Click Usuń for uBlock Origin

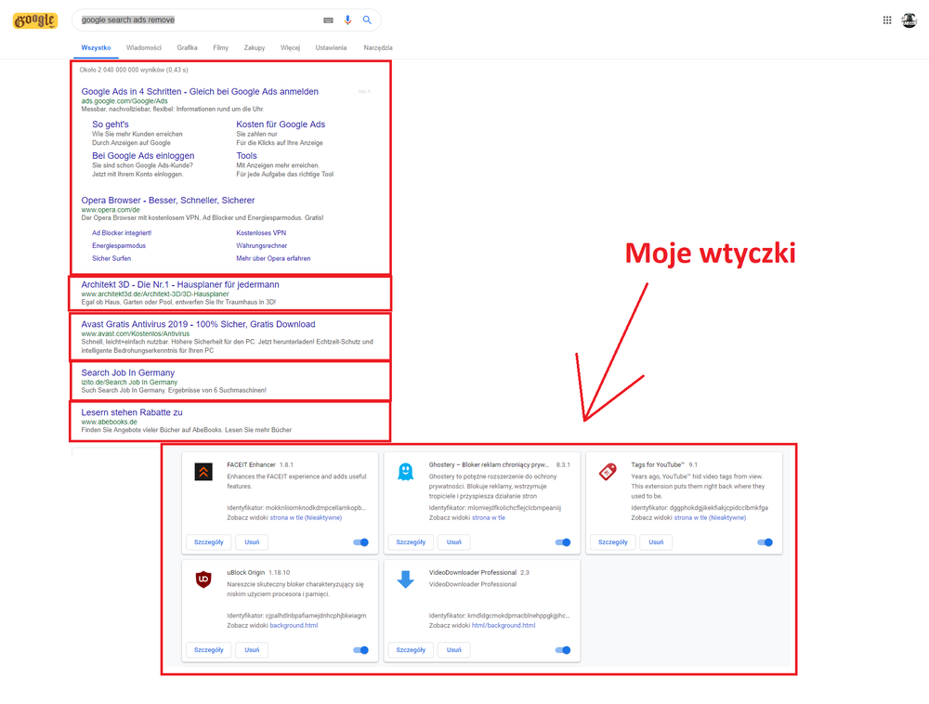point(252,650)
